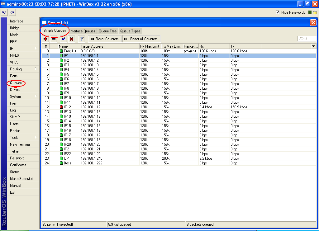Screen dimensions: 319x231
Task: Toggle the Hide Passwords checkbox
Action: 278,12
